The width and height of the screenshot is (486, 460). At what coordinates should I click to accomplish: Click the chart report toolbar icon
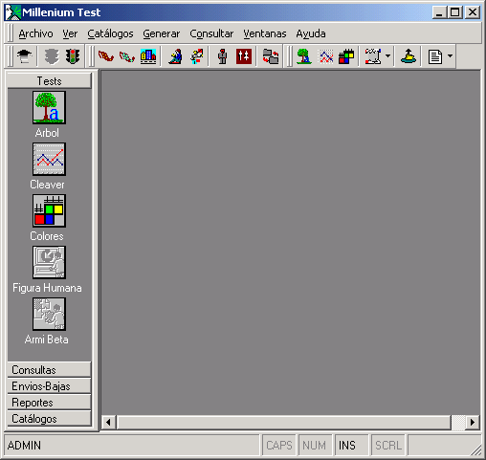pos(373,56)
